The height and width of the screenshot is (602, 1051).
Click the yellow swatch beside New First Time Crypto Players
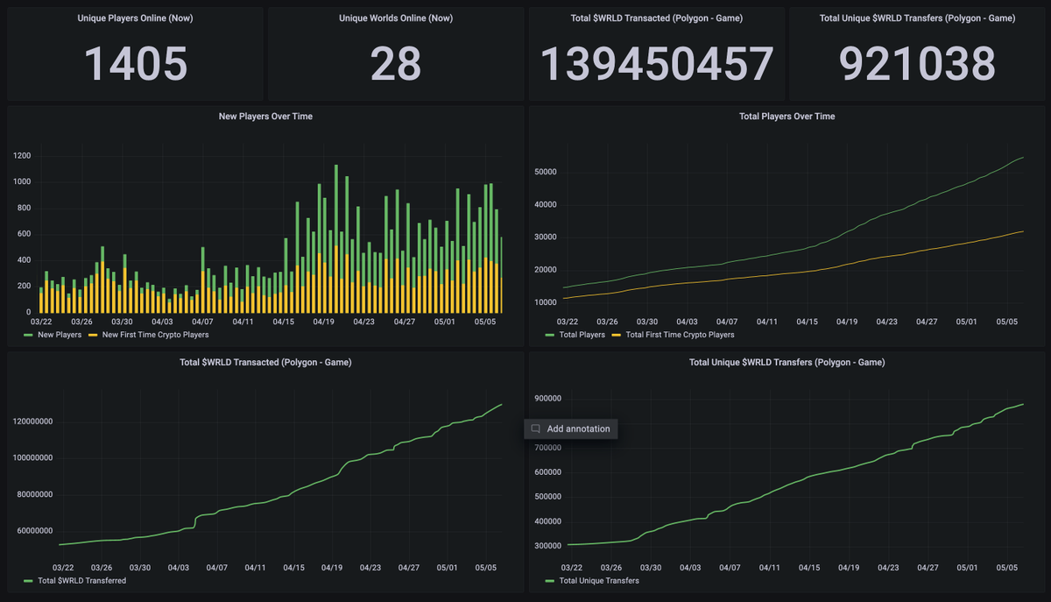pyautogui.click(x=94, y=335)
